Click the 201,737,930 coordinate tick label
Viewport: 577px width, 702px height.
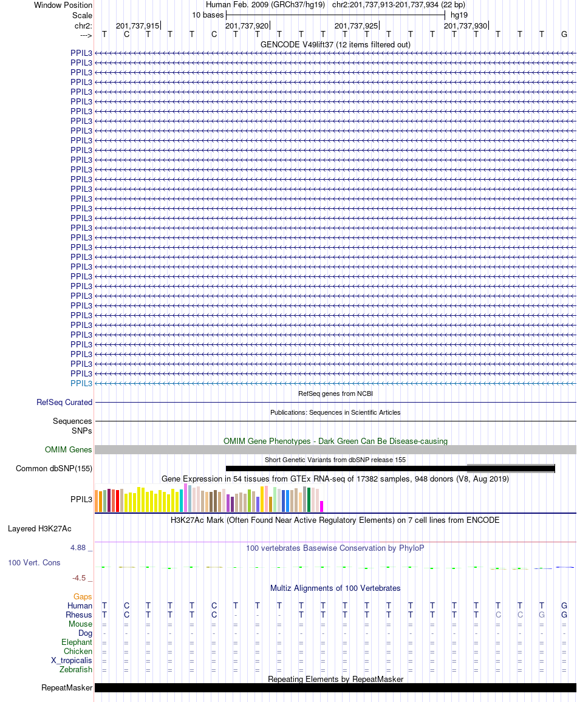tap(465, 26)
